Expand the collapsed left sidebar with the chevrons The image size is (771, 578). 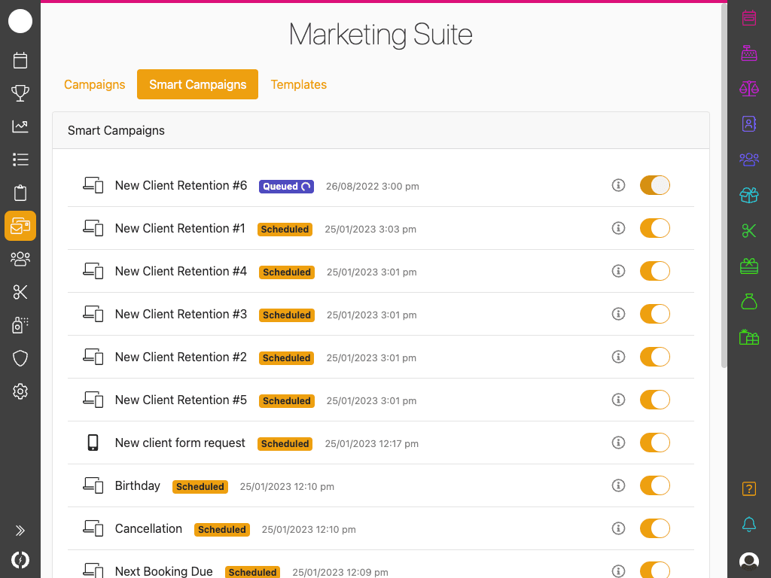(20, 530)
